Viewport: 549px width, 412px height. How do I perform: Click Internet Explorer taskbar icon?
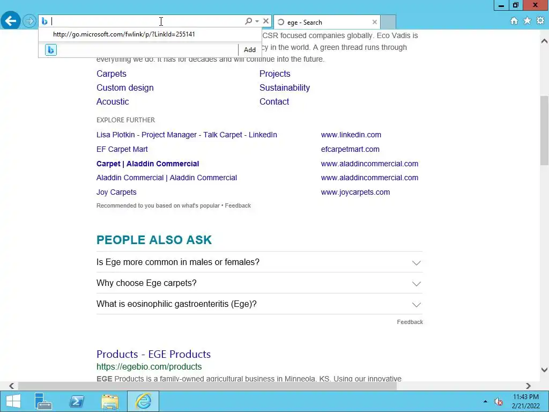(x=143, y=401)
